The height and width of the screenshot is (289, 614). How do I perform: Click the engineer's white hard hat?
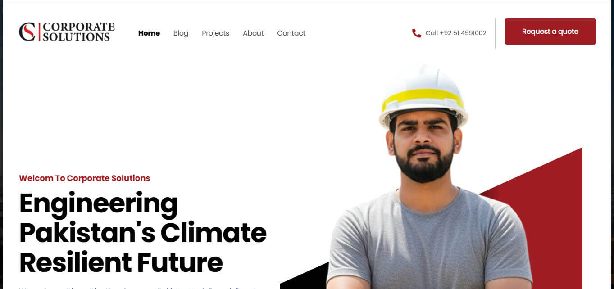pos(423,95)
